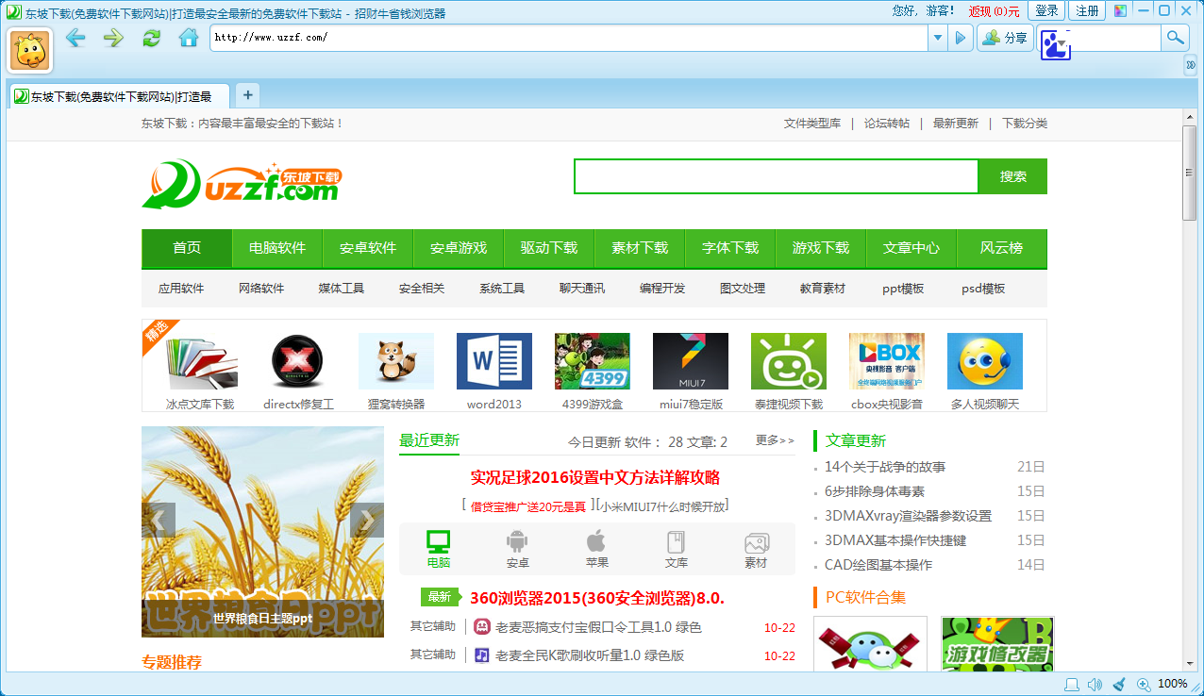This screenshot has height=696, width=1204.
Task: Open article CAD绘图基本操作
Action: coord(878,565)
